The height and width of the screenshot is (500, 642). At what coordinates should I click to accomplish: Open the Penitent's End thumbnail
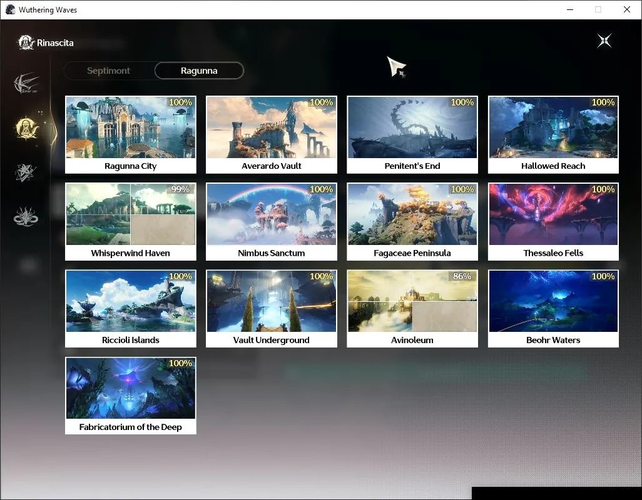click(412, 127)
